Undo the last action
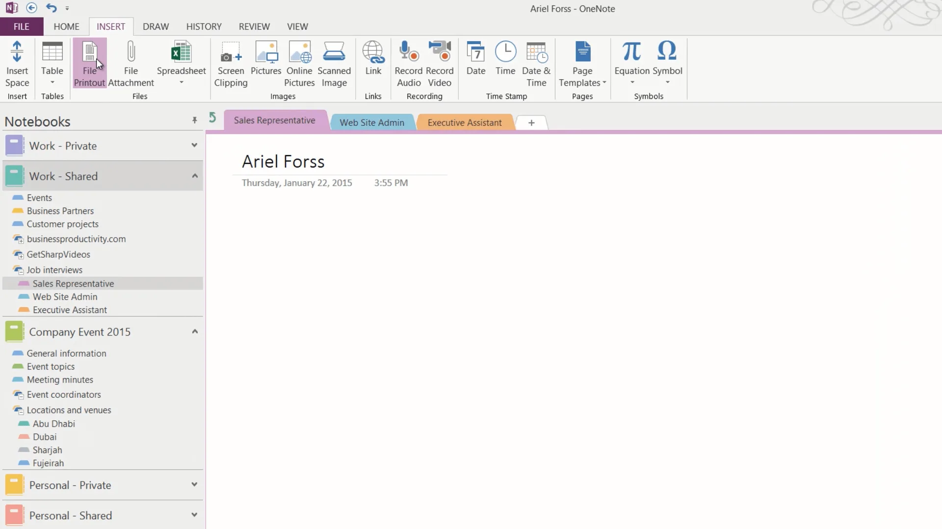 [x=51, y=8]
